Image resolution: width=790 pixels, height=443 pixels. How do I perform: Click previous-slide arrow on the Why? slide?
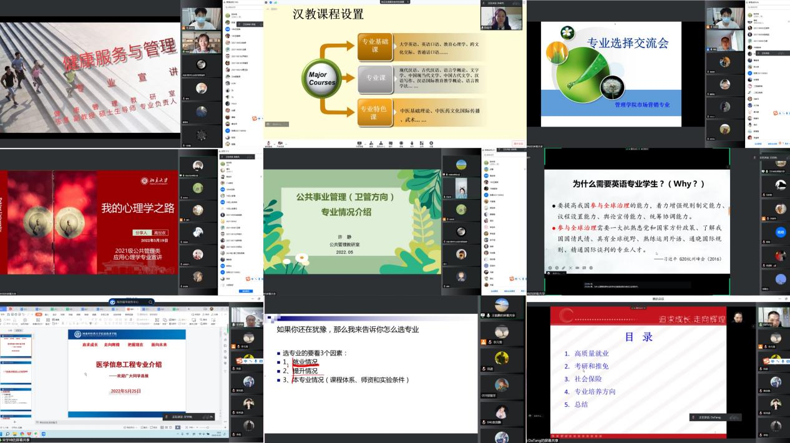pos(549,268)
